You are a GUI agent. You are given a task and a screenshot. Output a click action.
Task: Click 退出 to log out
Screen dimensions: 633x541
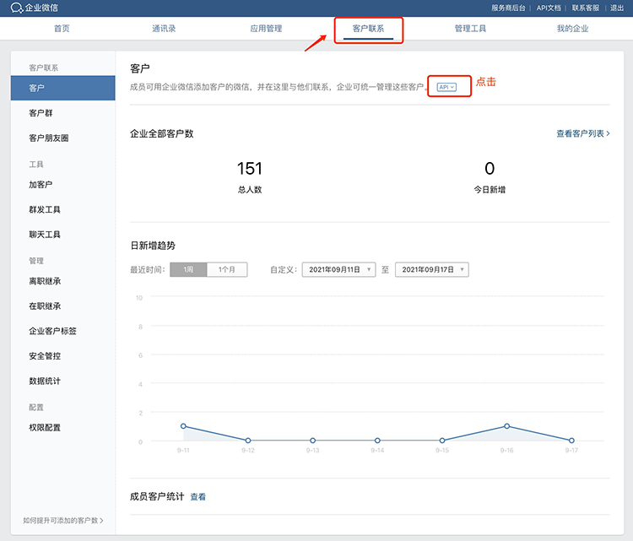(617, 8)
